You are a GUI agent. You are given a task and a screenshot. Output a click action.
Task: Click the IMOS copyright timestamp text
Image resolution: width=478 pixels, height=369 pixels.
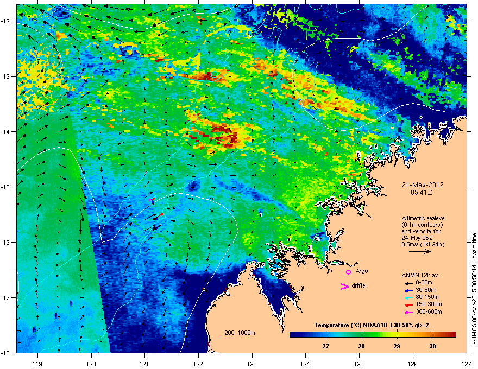tap(474, 289)
